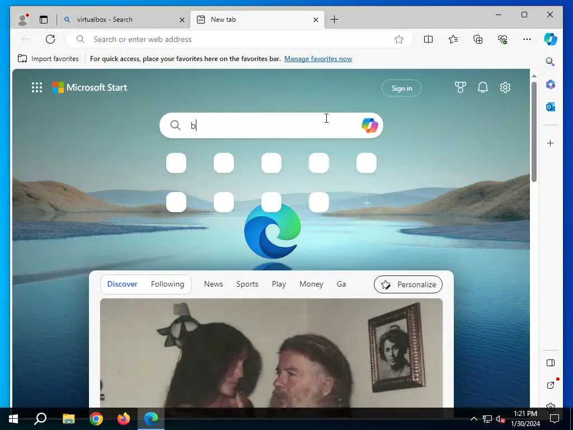
Task: Click Import favorites
Action: click(48, 58)
